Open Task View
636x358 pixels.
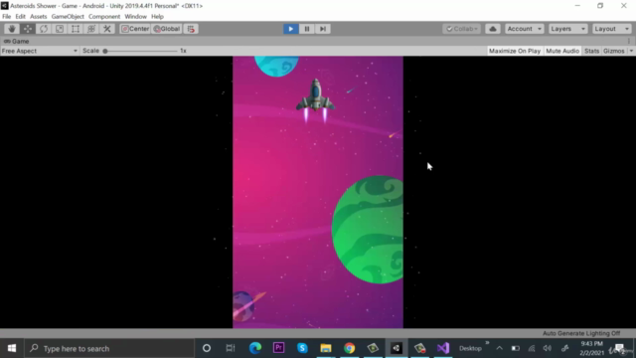[231, 348]
